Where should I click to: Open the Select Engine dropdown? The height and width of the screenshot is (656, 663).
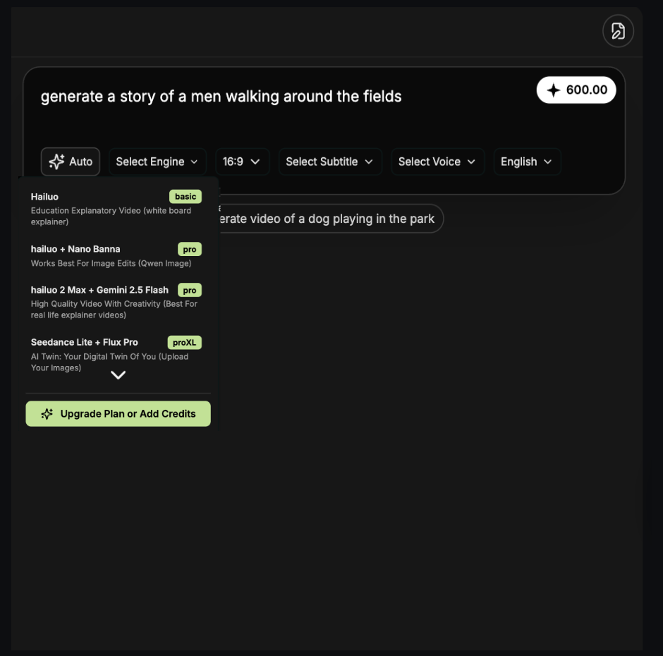click(157, 162)
